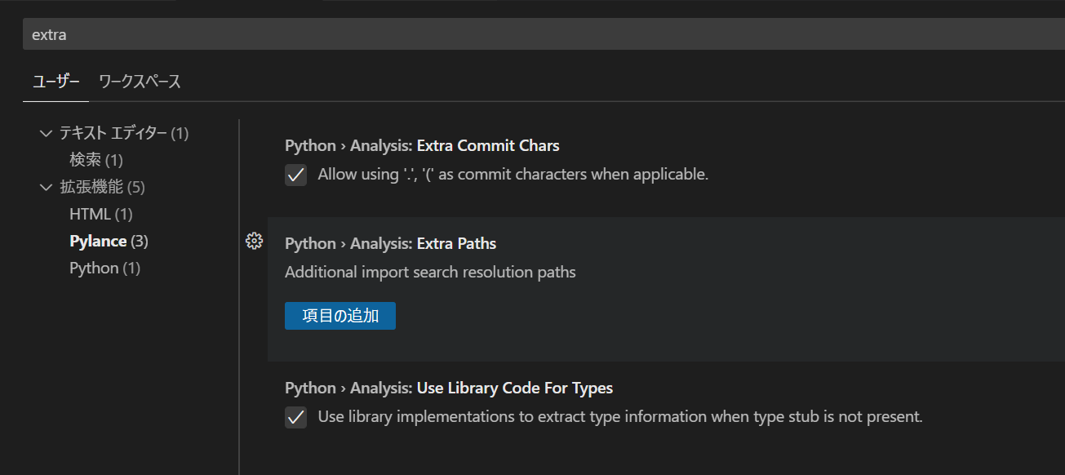The image size is (1065, 475).
Task: Select Pylance in the settings tree
Action: pos(98,240)
